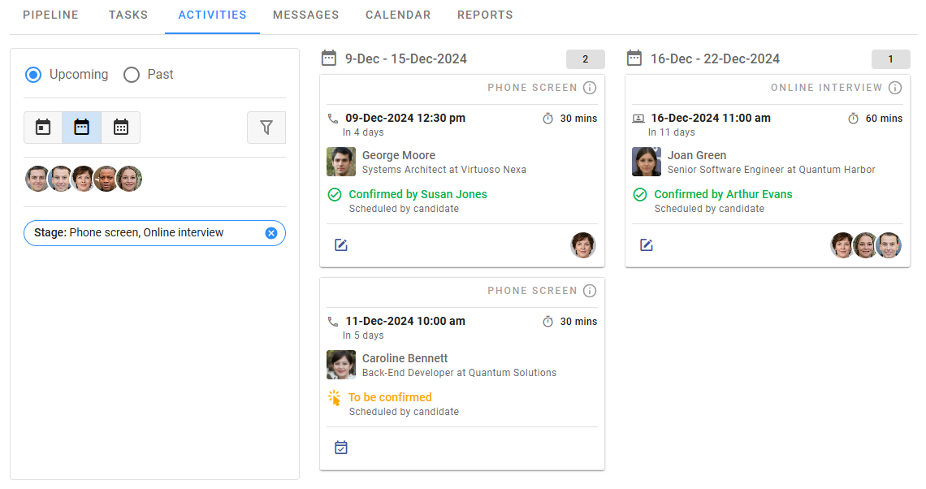The image size is (926, 489).
Task: Open George Moore's candidate profile
Action: (x=399, y=155)
